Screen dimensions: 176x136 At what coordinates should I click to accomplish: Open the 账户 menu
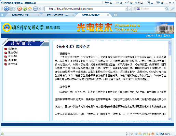coord(108,2)
